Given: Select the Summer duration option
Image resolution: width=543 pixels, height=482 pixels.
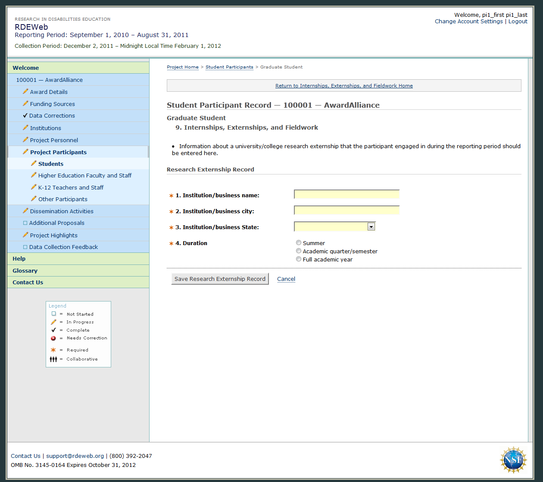Looking at the screenshot, I should 299,243.
